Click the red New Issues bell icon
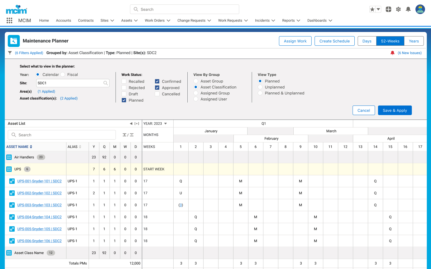431x269 pixels. pos(392,53)
